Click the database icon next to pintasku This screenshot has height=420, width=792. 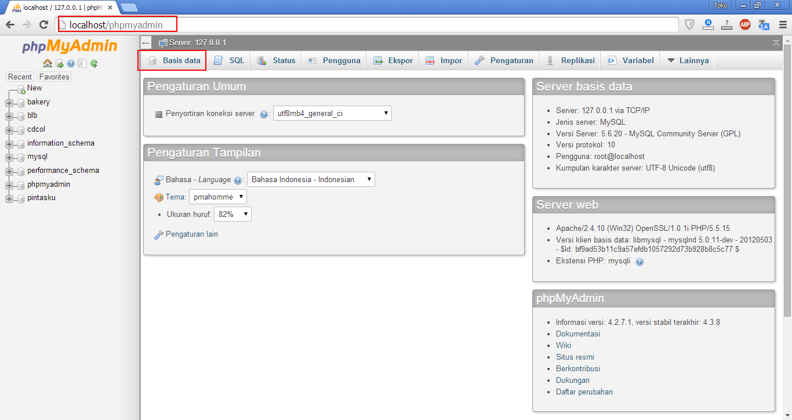click(x=21, y=198)
